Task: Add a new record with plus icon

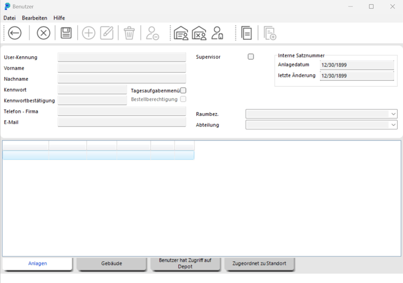Action: (x=88, y=33)
